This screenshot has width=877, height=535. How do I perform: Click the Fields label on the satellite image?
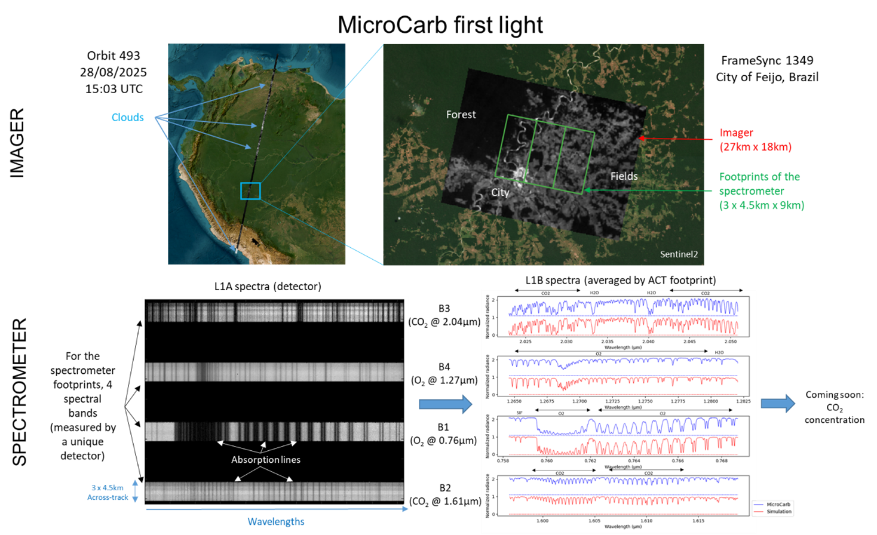click(x=624, y=176)
